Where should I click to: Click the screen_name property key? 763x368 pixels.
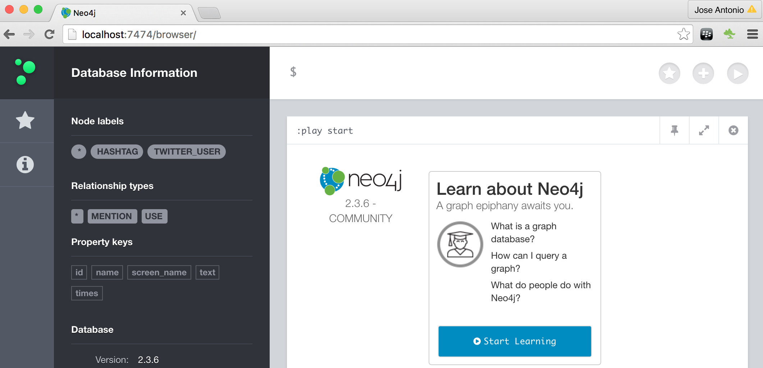[159, 272]
